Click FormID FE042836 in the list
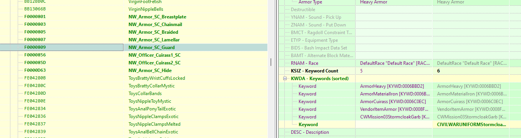The height and width of the screenshot is (138, 521). (x=35, y=117)
